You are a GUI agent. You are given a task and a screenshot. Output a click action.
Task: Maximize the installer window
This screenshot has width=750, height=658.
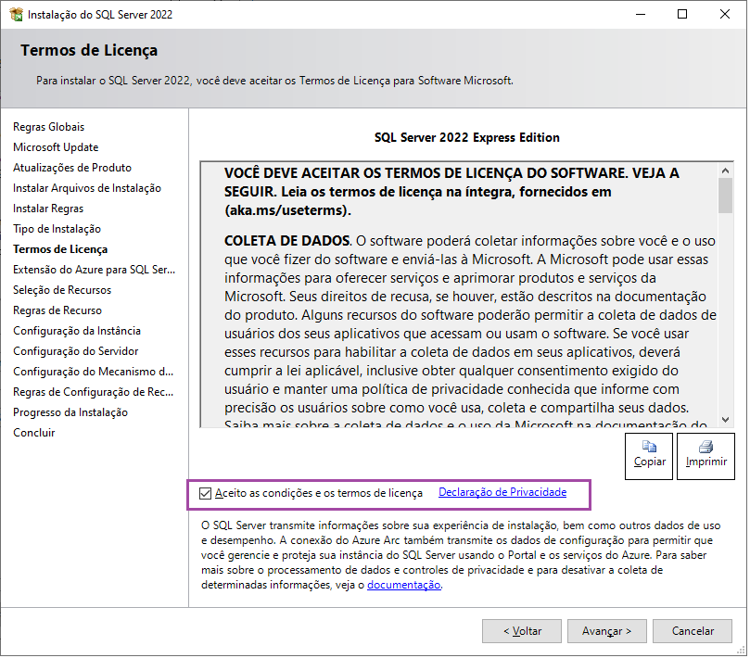pyautogui.click(x=684, y=14)
